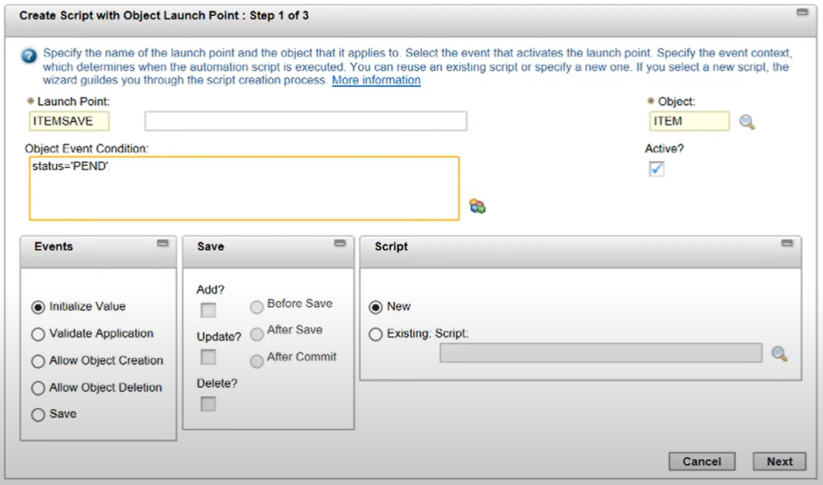Click the Next button
This screenshot has height=485, width=823.
click(780, 462)
